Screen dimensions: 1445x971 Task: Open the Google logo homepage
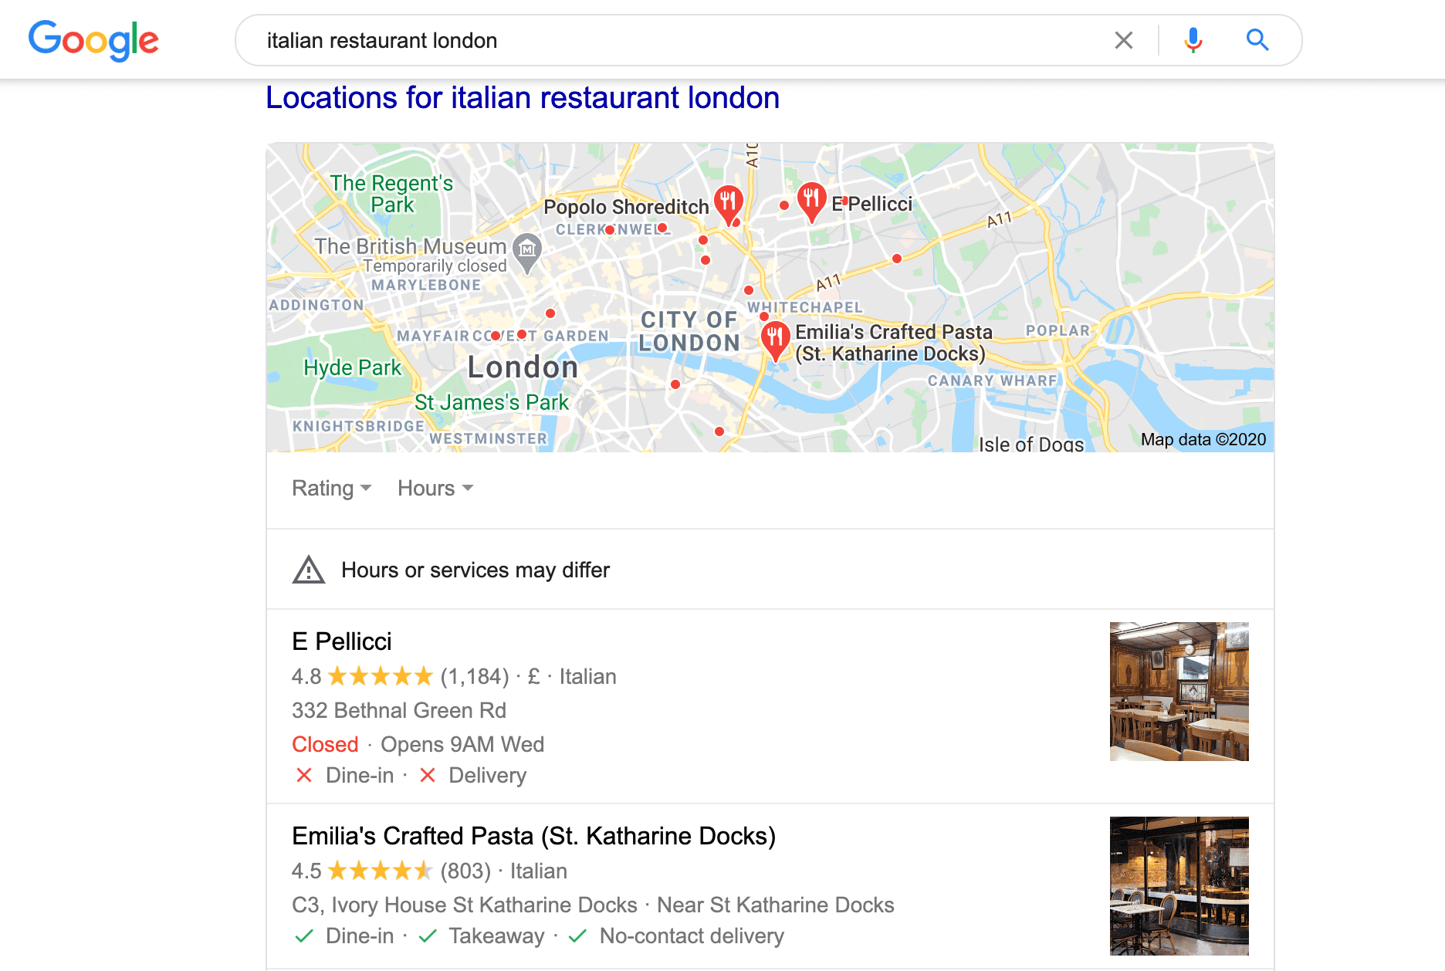pos(93,40)
